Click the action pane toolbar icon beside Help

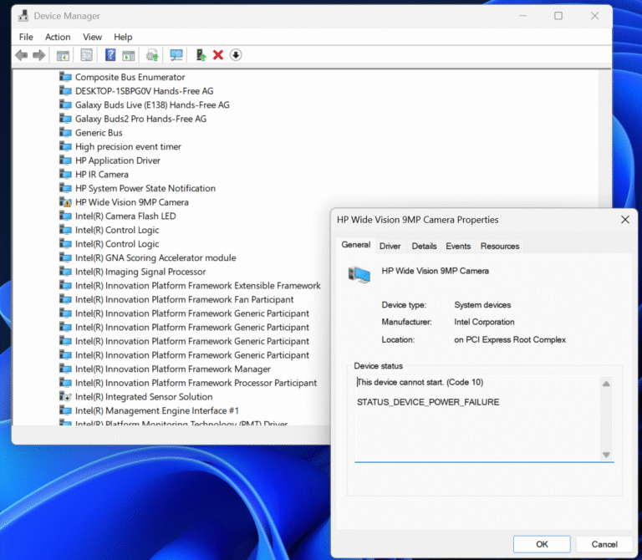pos(128,55)
